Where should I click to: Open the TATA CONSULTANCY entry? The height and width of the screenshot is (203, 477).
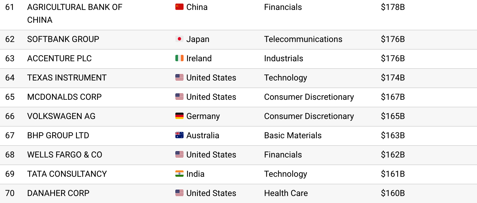coord(67,174)
